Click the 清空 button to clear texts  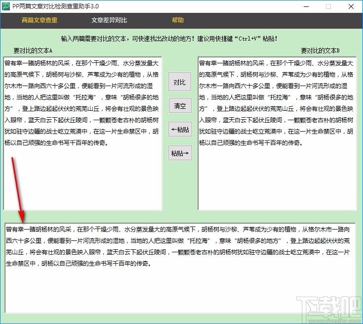[180, 106]
